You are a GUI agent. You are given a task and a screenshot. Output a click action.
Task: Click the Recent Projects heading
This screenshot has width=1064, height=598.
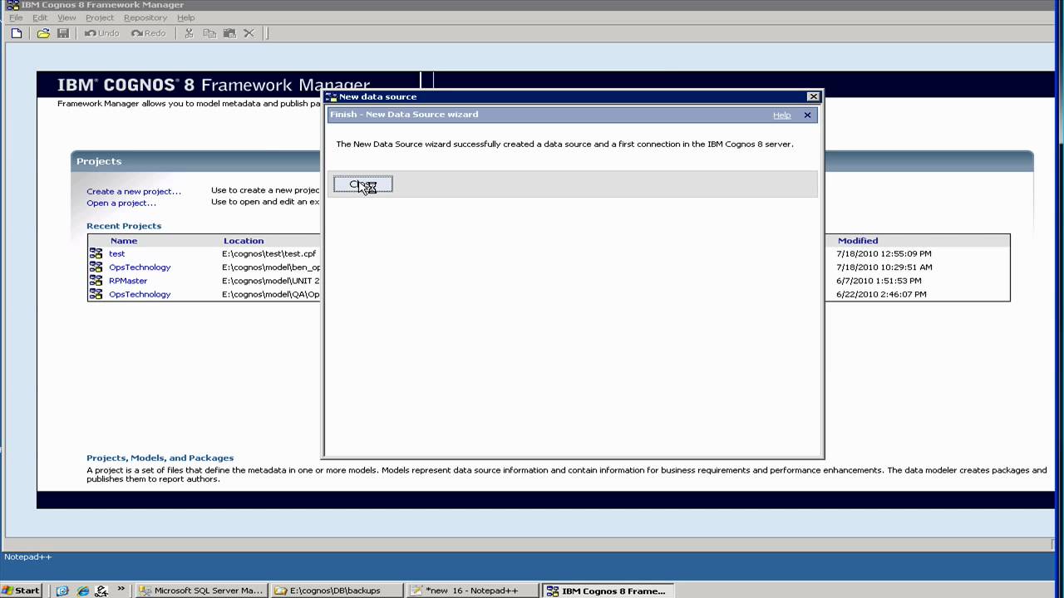coord(124,226)
